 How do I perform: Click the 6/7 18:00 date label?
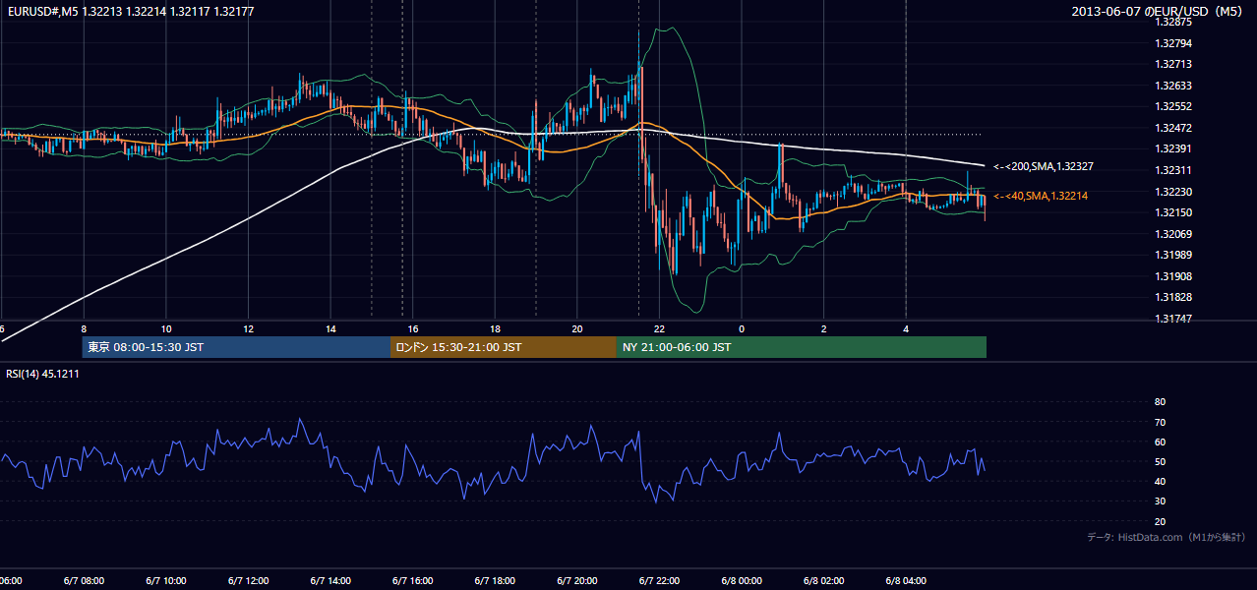pos(495,581)
